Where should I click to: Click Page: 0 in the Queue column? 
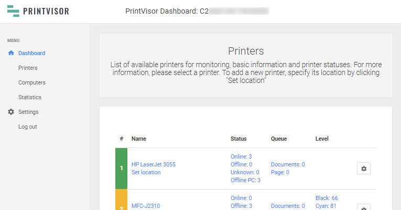[281, 172]
